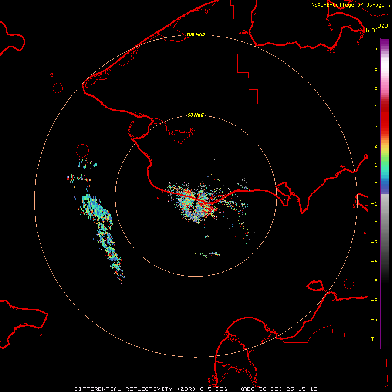Viewport: 392px width, 392px height.
Task: Pick the purple top segment of the color bar
Action: 385,43
